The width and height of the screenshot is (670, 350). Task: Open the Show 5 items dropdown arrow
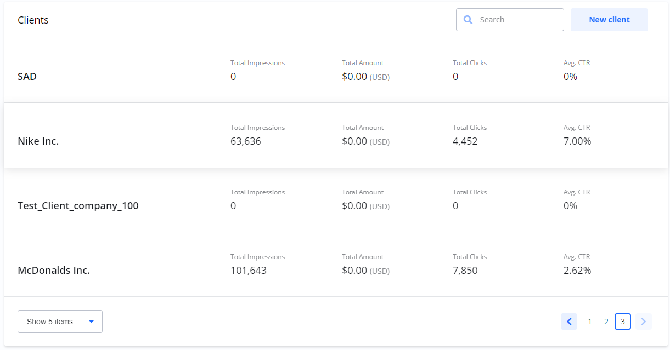[x=92, y=322]
